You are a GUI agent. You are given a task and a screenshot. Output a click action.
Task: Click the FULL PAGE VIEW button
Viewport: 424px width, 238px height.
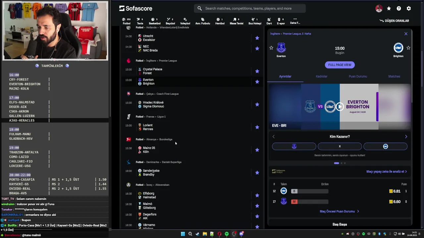pos(340,65)
